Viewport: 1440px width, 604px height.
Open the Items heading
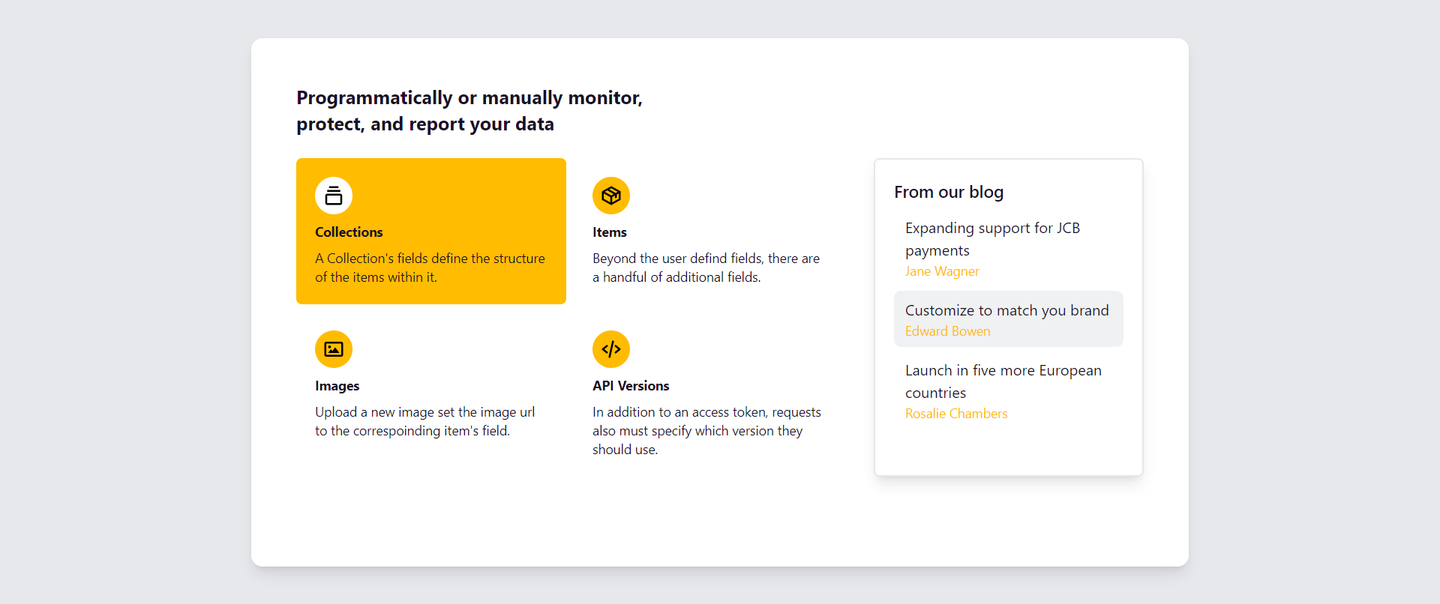point(610,232)
